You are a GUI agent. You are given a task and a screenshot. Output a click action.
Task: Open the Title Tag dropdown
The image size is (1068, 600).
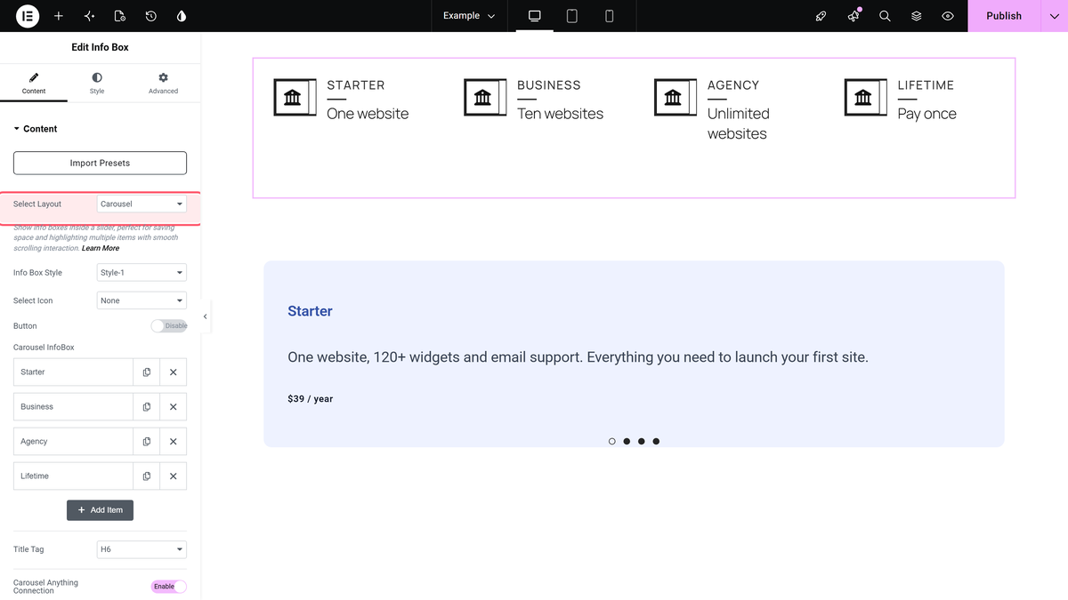pos(142,549)
